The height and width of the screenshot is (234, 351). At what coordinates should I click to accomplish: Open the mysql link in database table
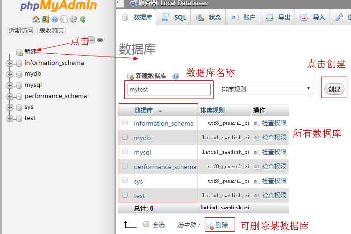143,153
